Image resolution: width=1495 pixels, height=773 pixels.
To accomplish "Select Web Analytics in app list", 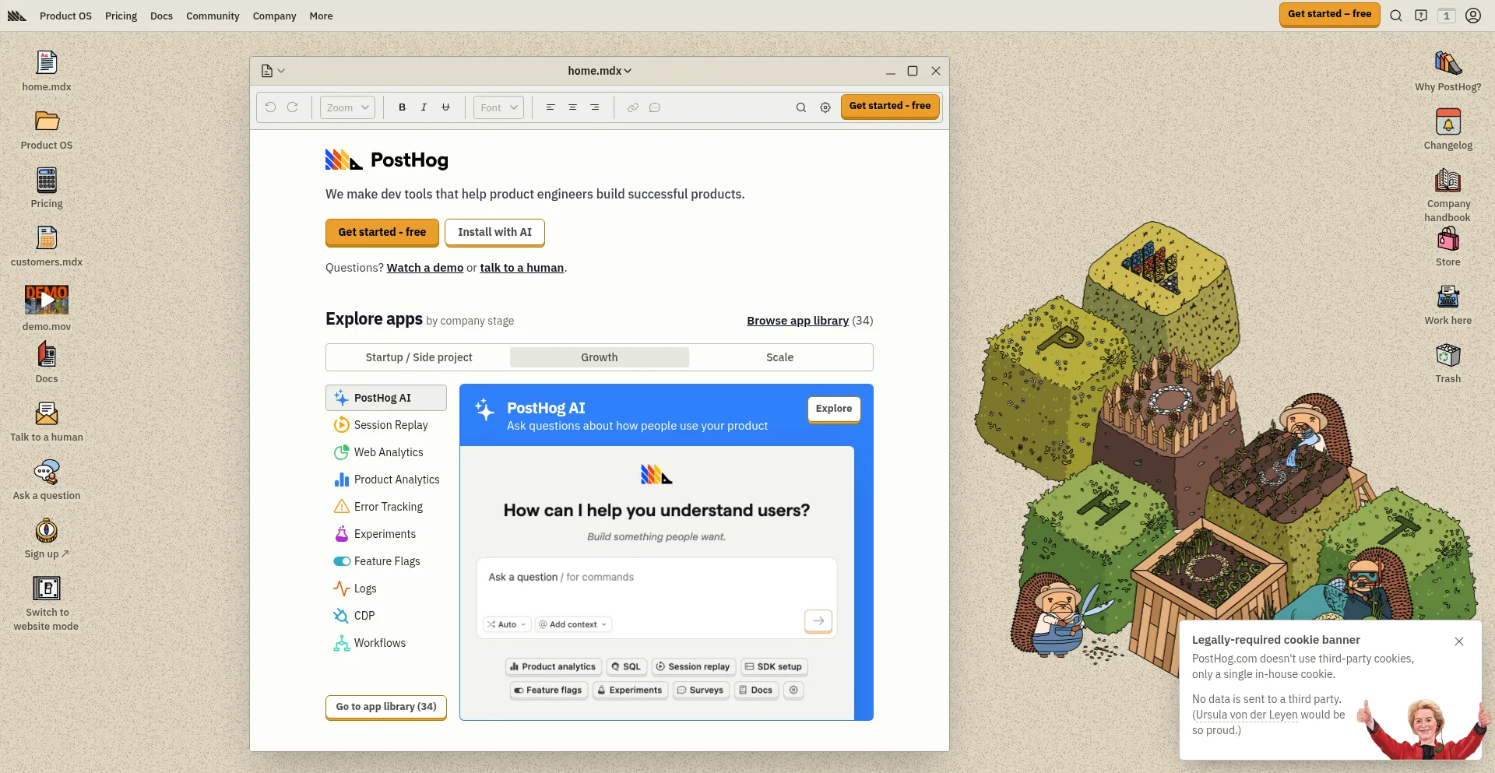I will click(386, 452).
